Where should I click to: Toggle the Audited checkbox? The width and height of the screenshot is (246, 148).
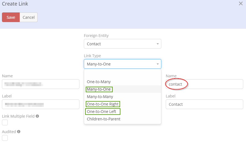tap(5, 138)
